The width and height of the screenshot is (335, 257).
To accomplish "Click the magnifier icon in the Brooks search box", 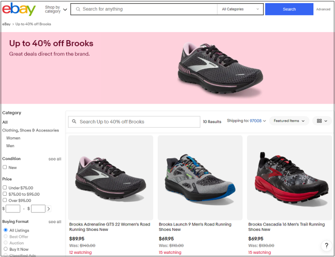I will point(74,122).
